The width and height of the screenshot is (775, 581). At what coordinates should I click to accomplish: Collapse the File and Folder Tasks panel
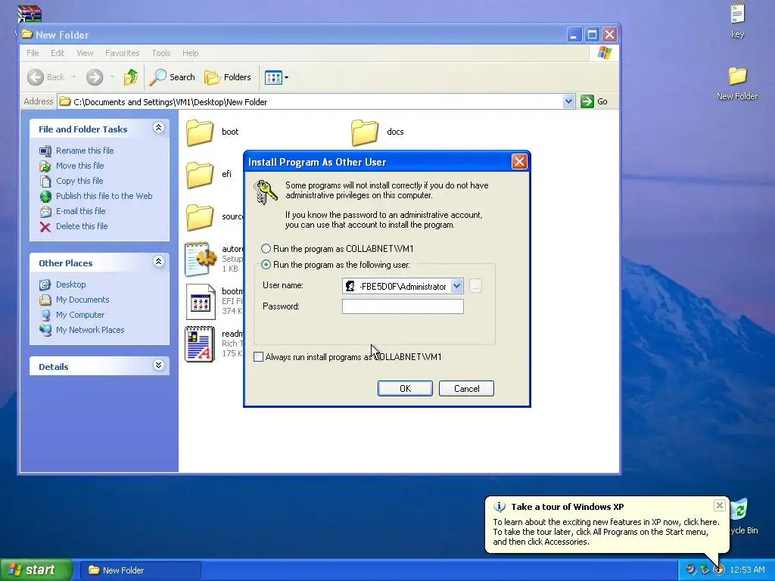(x=158, y=128)
